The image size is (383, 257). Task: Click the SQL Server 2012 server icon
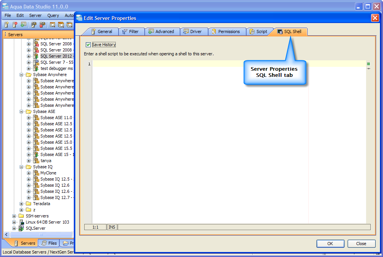pos(36,56)
